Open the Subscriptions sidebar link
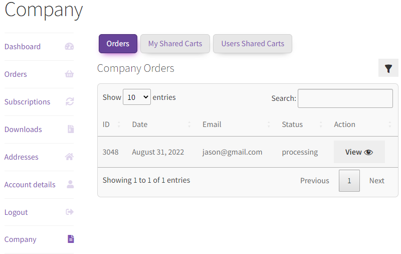The height and width of the screenshot is (254, 401). click(x=28, y=102)
